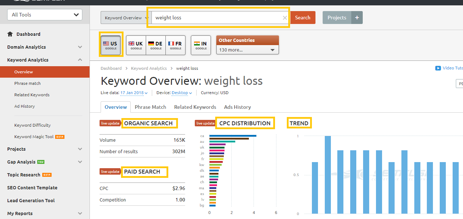The image size is (463, 219).
Task: Switch to the Related Keywords tab
Action: pos(195,107)
